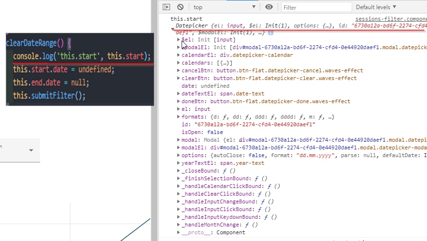Expand _handleCalendarClickBound function

tap(178, 186)
